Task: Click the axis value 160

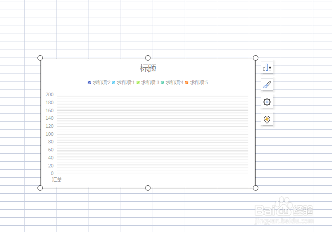Action: 49,110
